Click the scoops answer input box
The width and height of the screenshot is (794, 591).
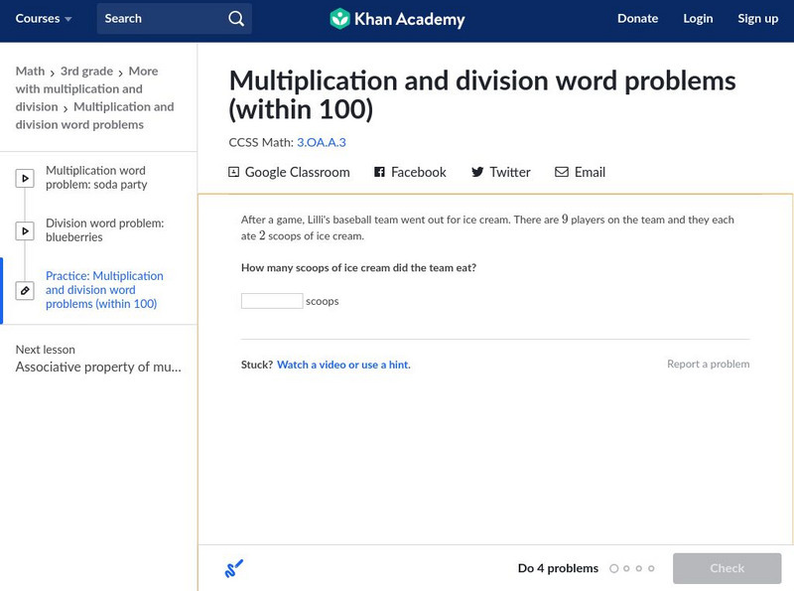click(x=272, y=301)
